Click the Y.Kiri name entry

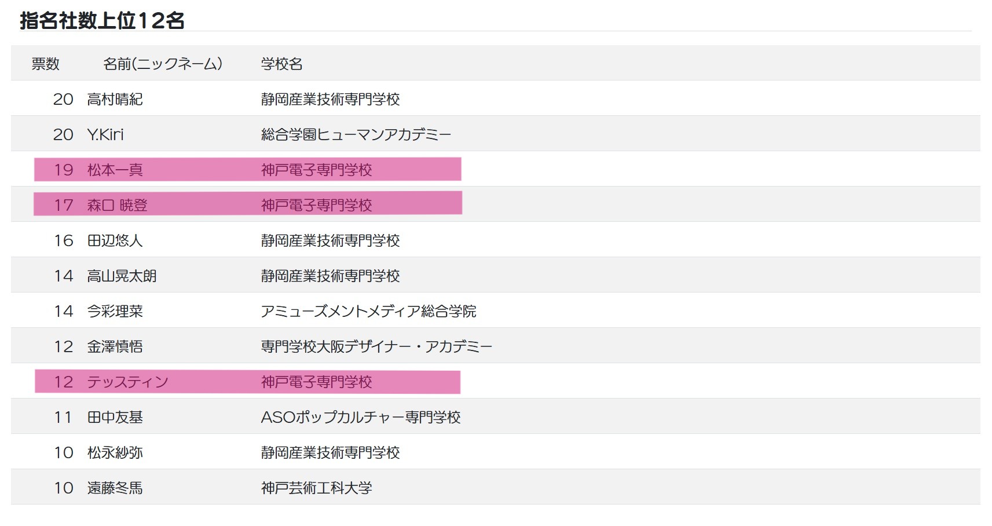click(105, 134)
